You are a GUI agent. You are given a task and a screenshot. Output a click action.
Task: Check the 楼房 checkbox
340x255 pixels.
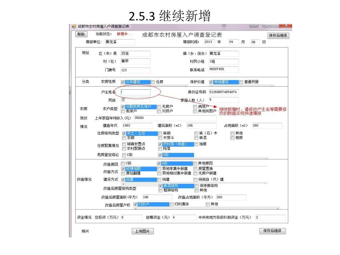coord(232,138)
